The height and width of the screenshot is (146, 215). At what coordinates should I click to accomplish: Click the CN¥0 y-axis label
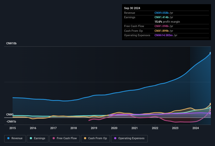pyautogui.click(x=10, y=115)
